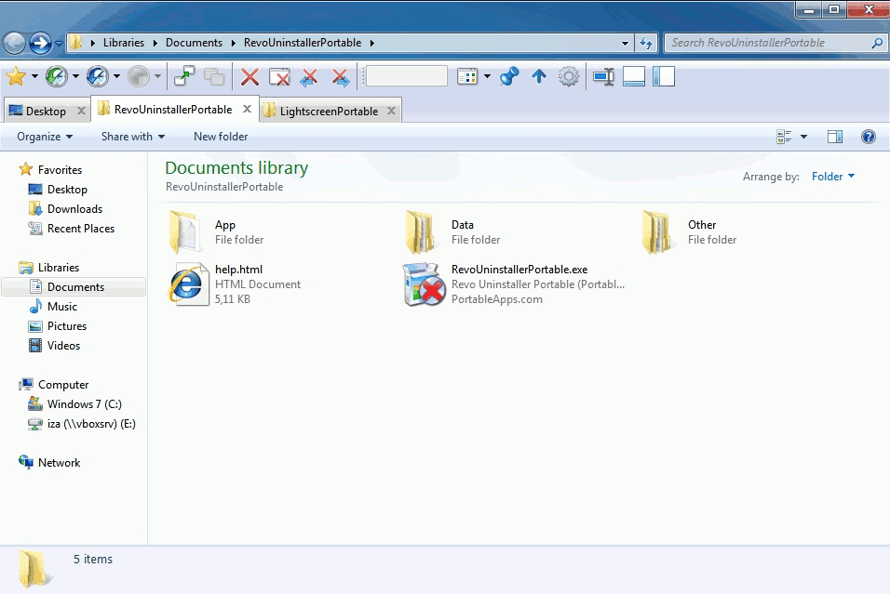Click the toolbar colored grid icon
The image size is (890, 594).
[467, 76]
